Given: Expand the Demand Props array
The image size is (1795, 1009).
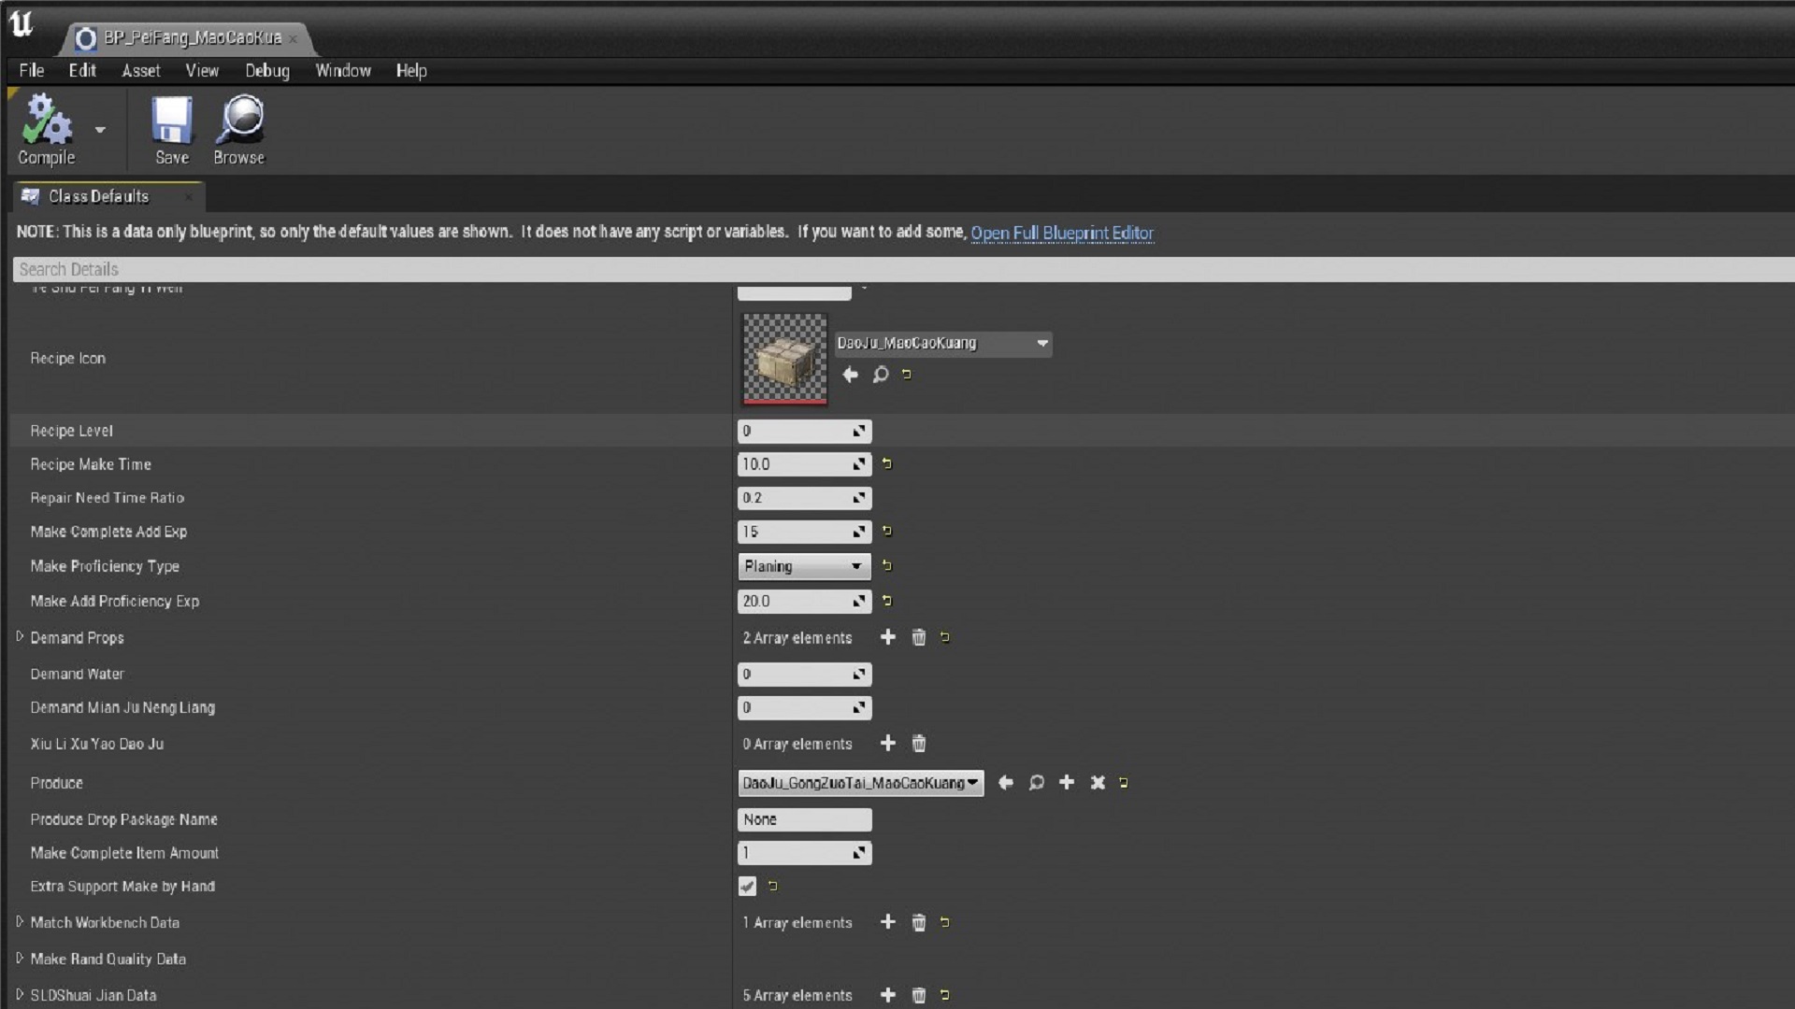Looking at the screenshot, I should pyautogui.click(x=19, y=637).
